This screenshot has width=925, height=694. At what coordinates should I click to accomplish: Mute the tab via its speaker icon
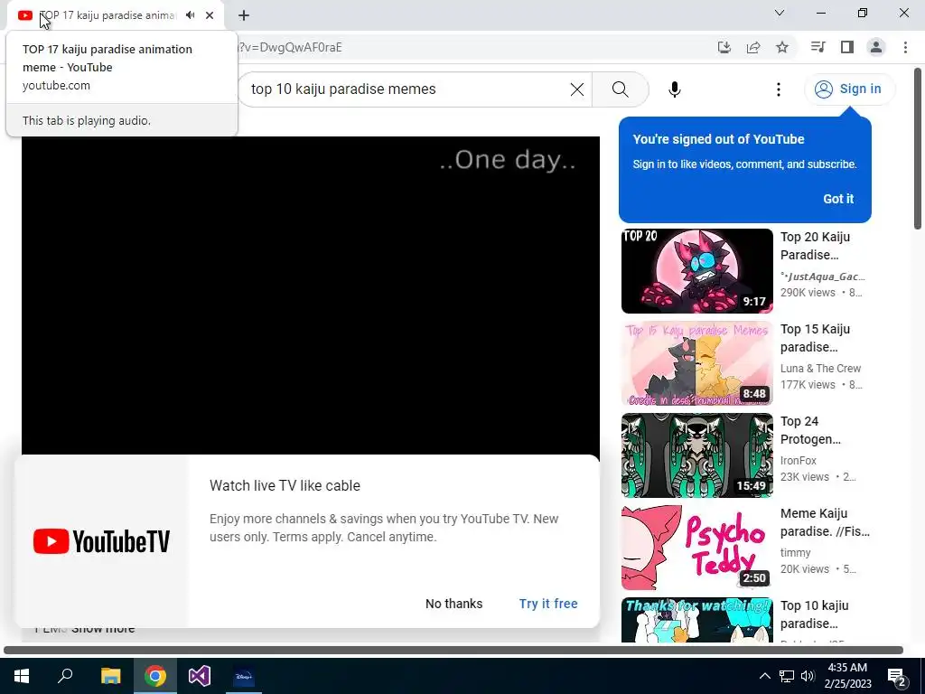190,15
